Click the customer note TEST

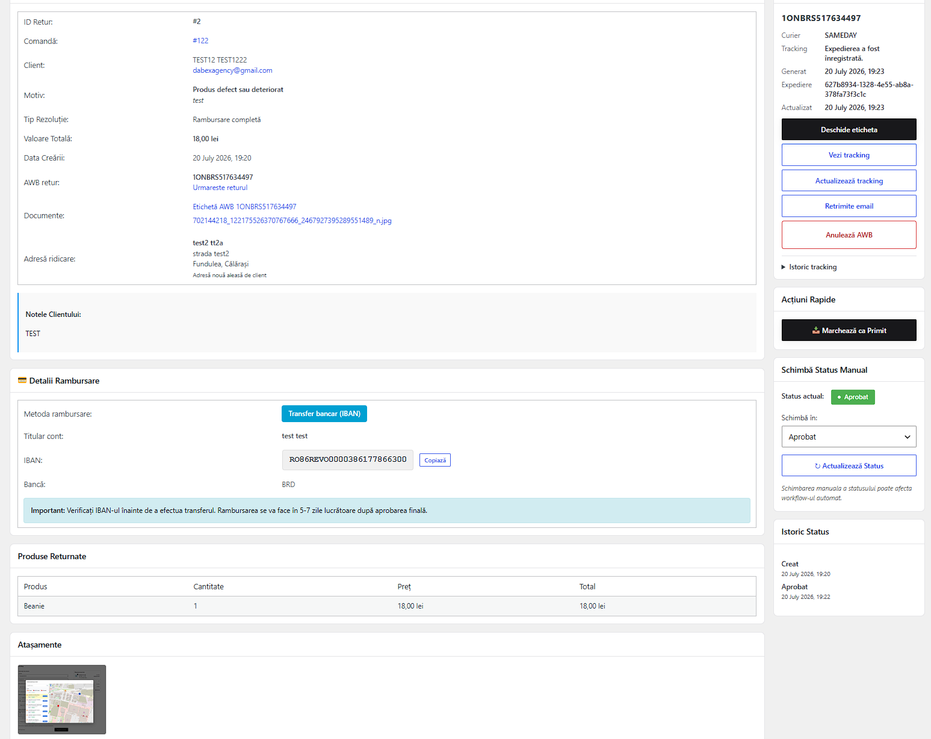[x=33, y=334]
